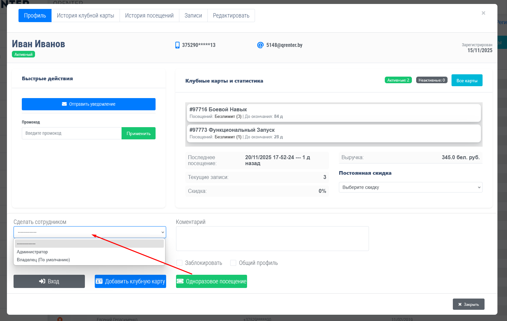Apply promo code with Применить button

pos(138,133)
